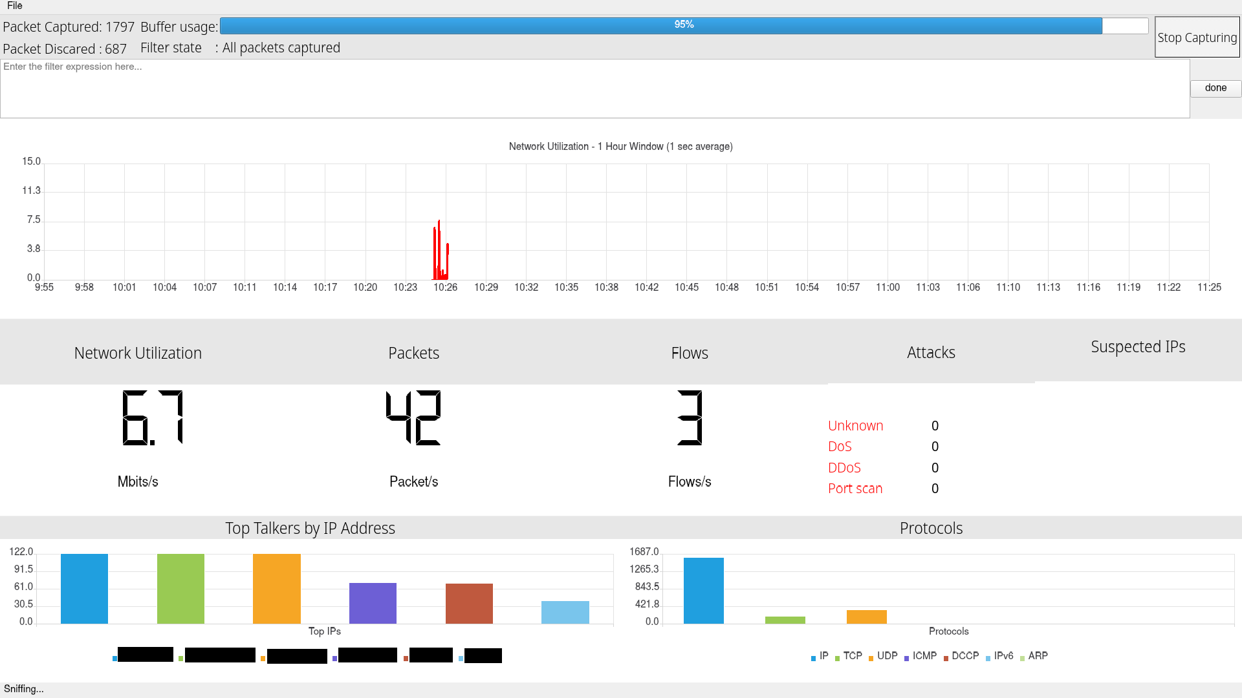1242x698 pixels.
Task: Click the purple bar in Top Talkers chart
Action: tap(373, 604)
